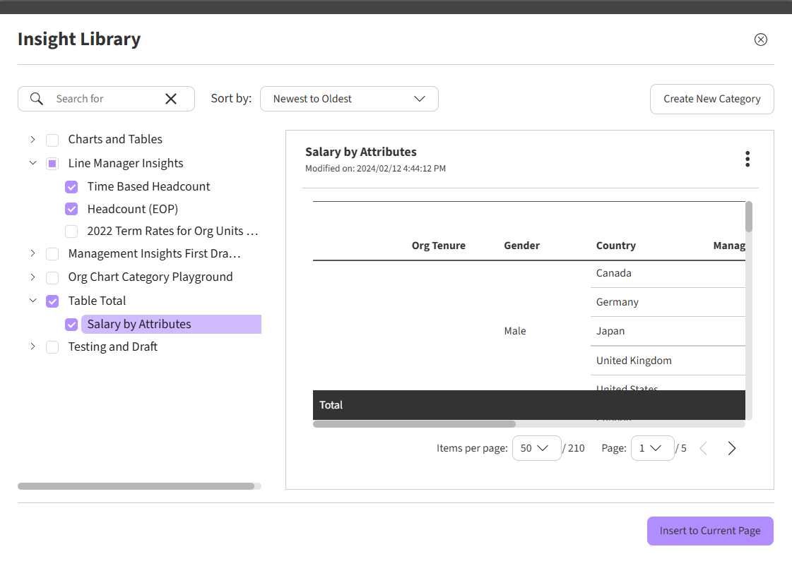Expand the Charts and Tables category
This screenshot has height=573, width=792.
(32, 140)
